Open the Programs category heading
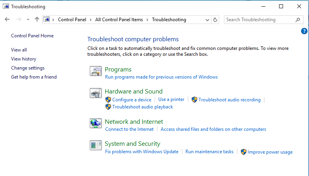The height and width of the screenshot is (176, 309). [118, 70]
